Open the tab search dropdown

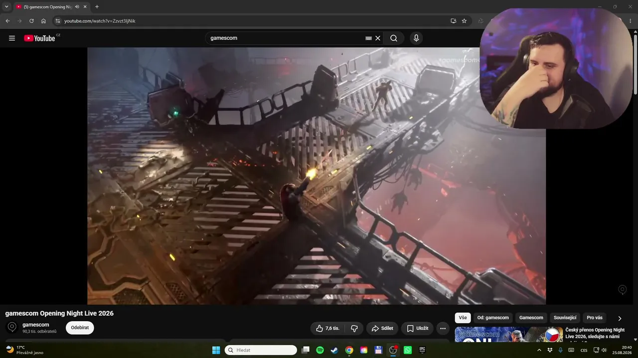tap(6, 7)
